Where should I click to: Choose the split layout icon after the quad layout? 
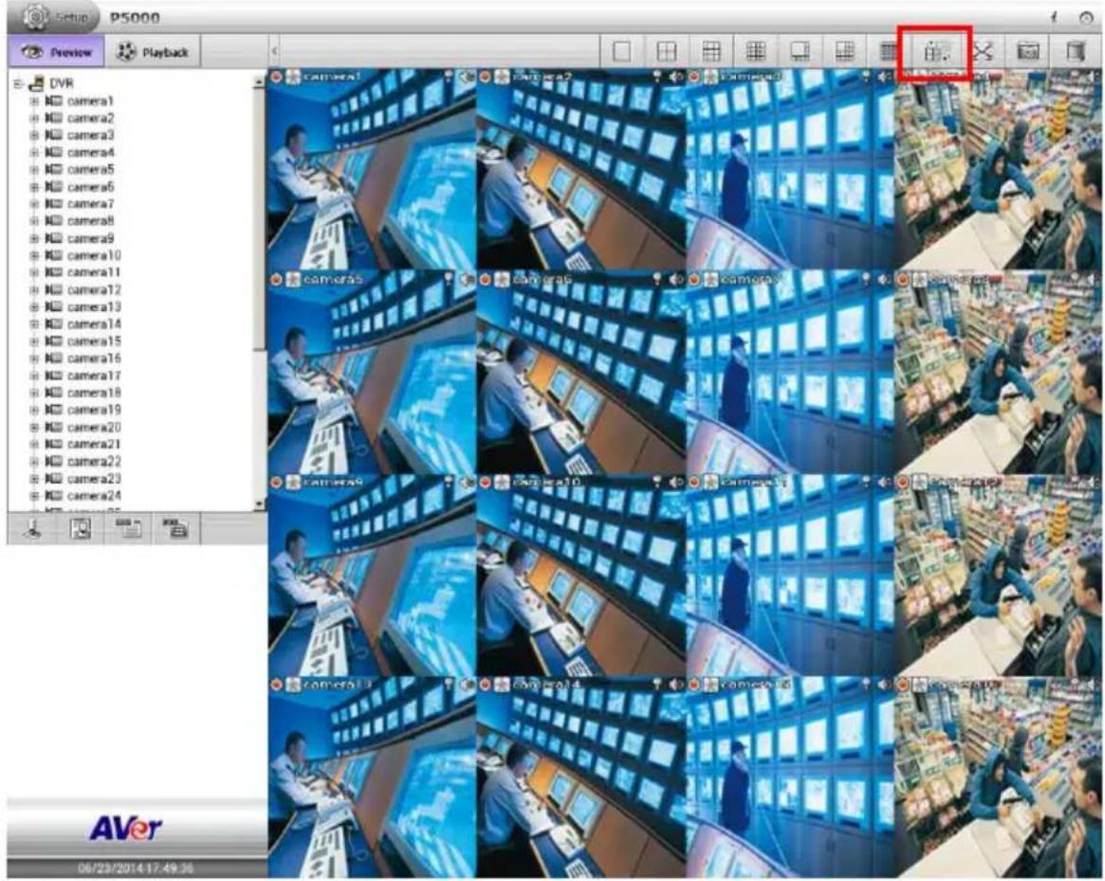[x=711, y=52]
